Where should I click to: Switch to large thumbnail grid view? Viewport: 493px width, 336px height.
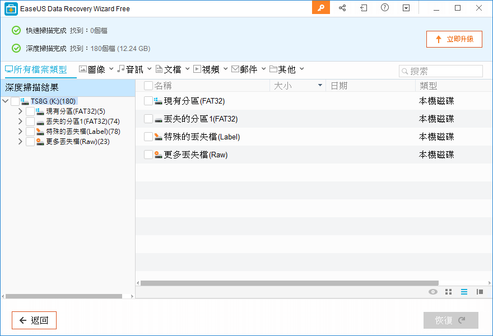click(448, 292)
